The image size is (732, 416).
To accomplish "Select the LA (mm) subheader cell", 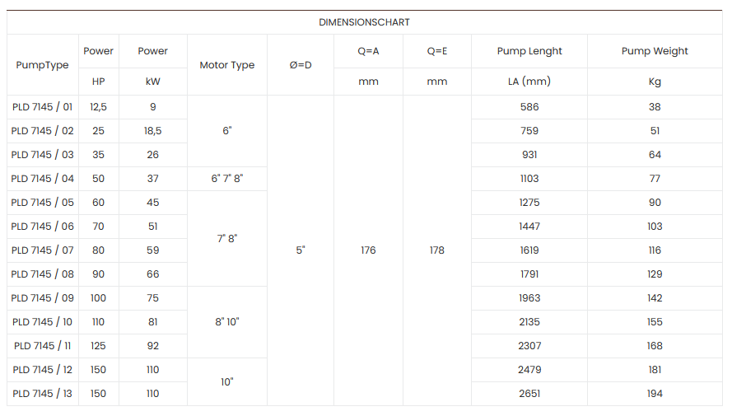I will coord(529,82).
